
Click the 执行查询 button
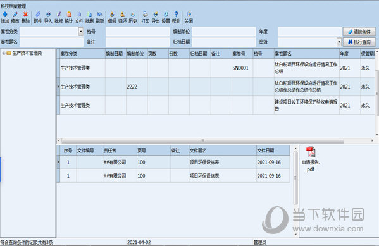pos(359,42)
